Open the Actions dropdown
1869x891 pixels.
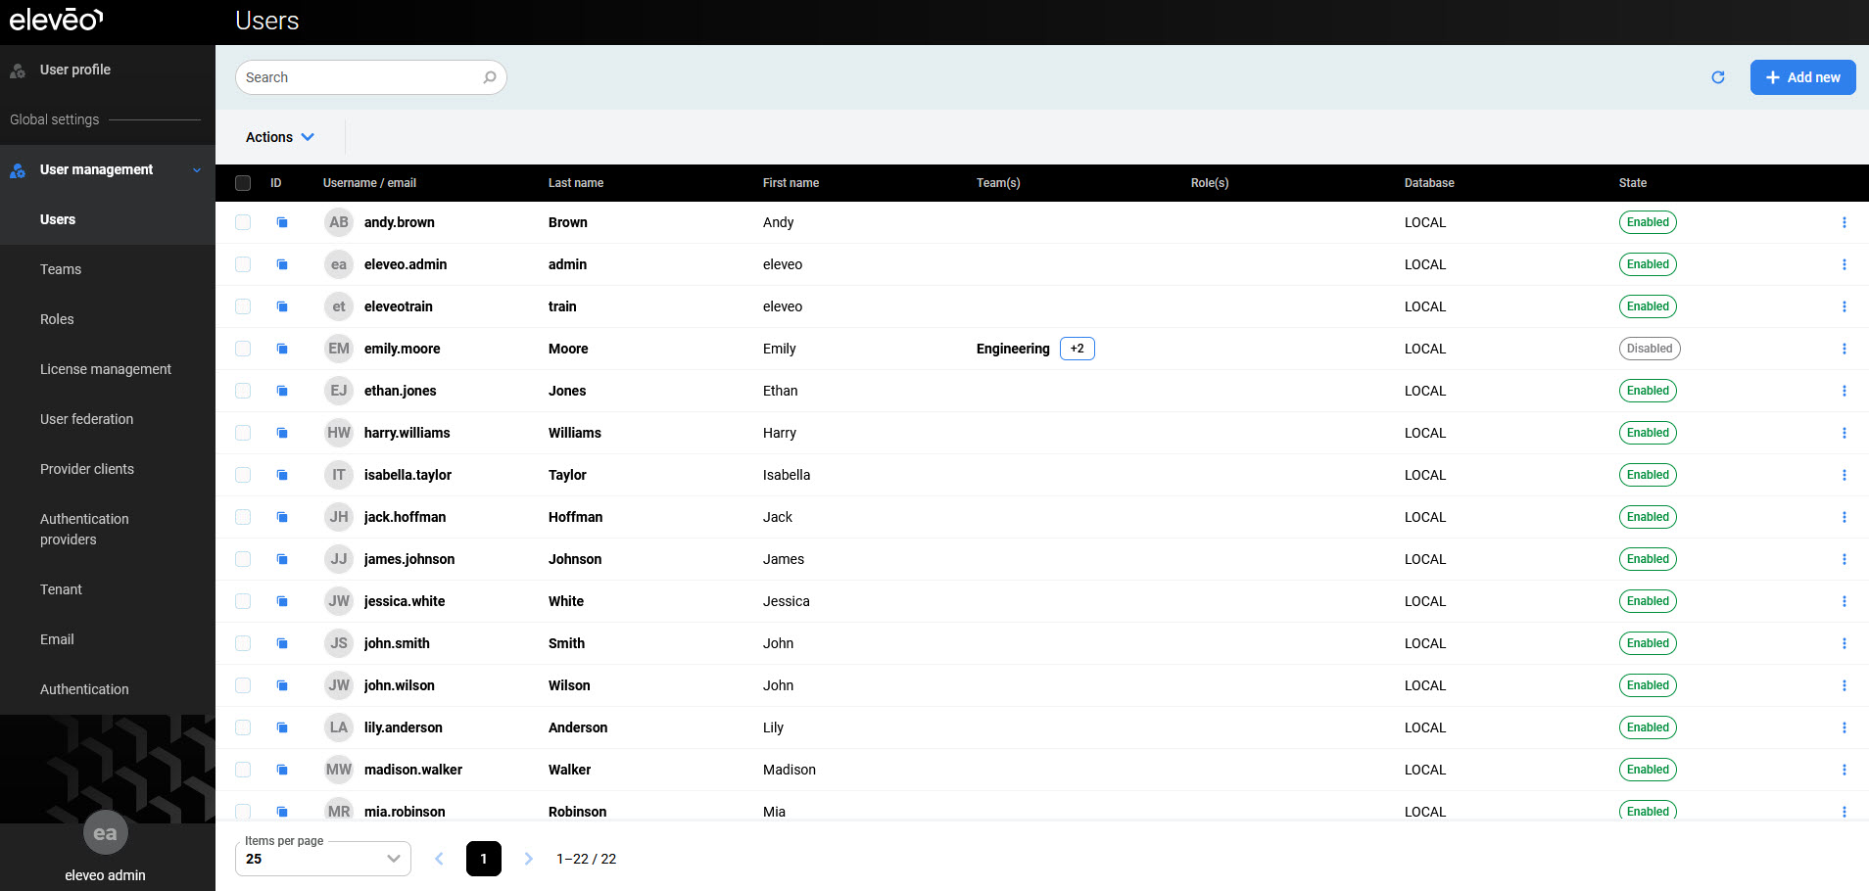coord(279,137)
